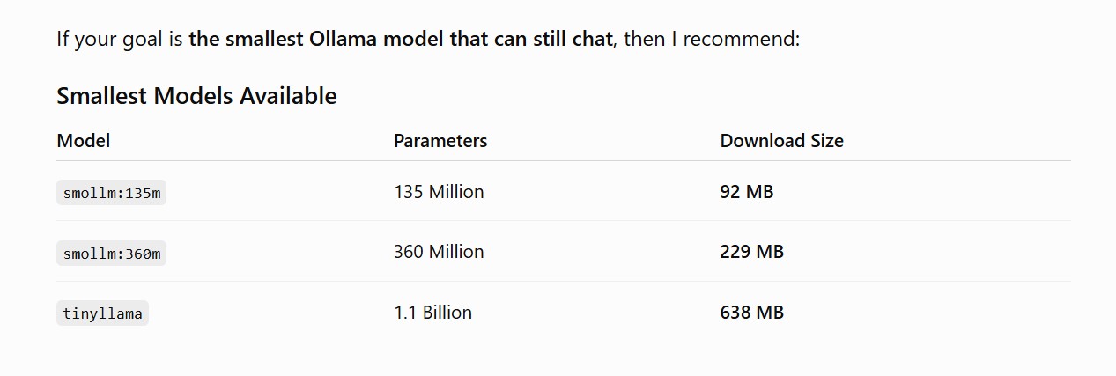
Task: Click the 360 Million parameters cell
Action: pos(439,252)
